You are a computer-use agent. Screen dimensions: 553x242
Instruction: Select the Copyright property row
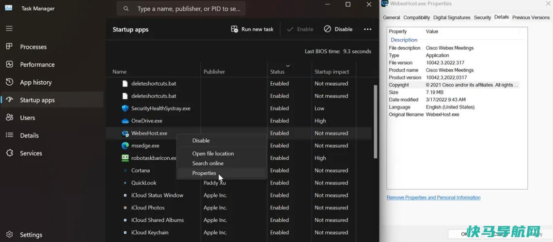tap(454, 85)
